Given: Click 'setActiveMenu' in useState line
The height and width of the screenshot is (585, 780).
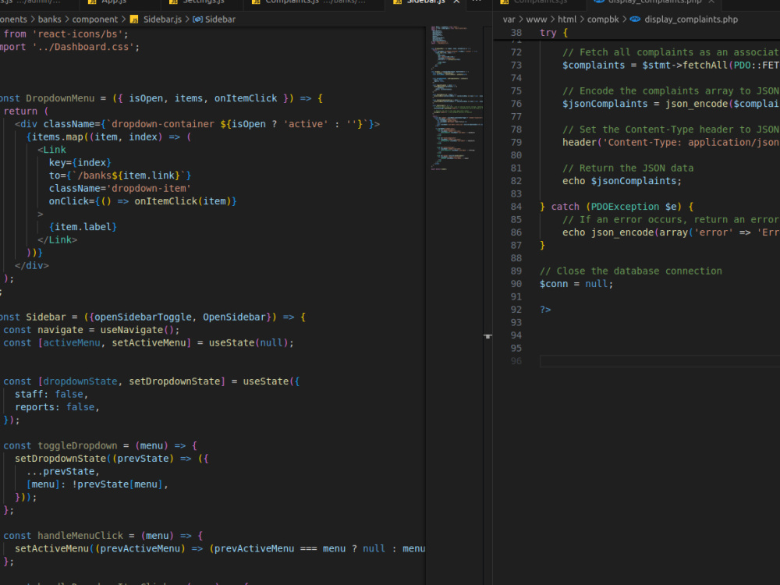Looking at the screenshot, I should point(149,342).
